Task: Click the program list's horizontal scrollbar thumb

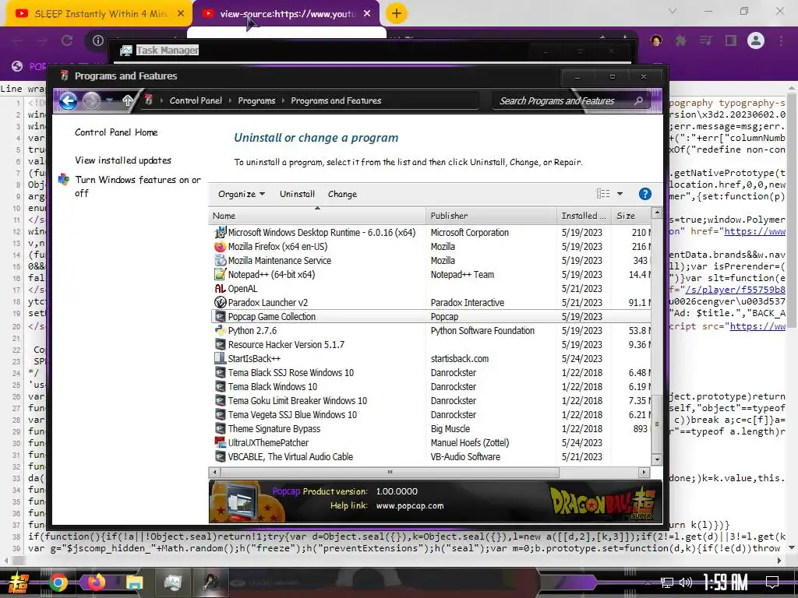Action: point(390,473)
